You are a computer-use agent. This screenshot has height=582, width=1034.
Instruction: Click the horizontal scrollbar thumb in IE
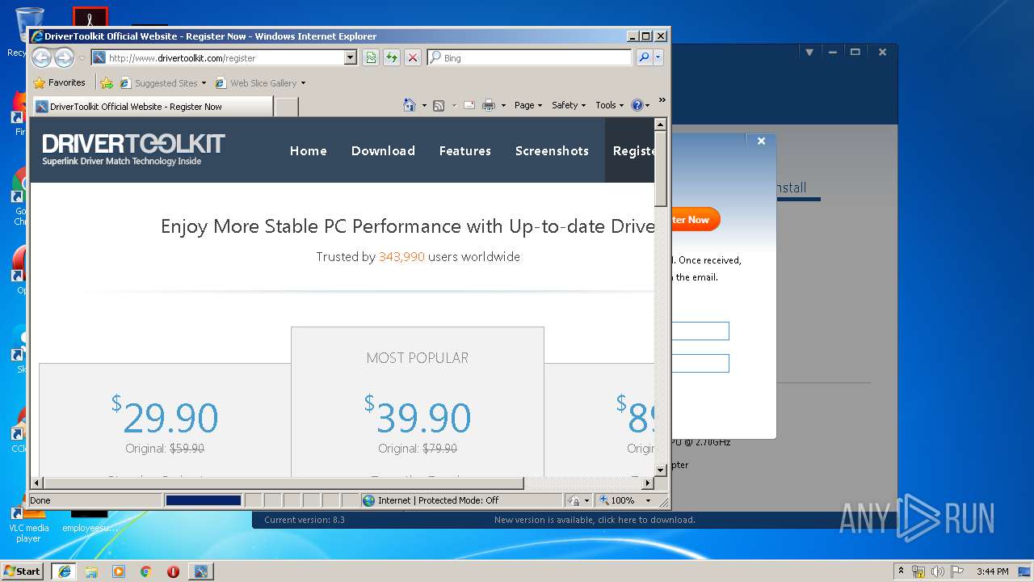[284, 483]
